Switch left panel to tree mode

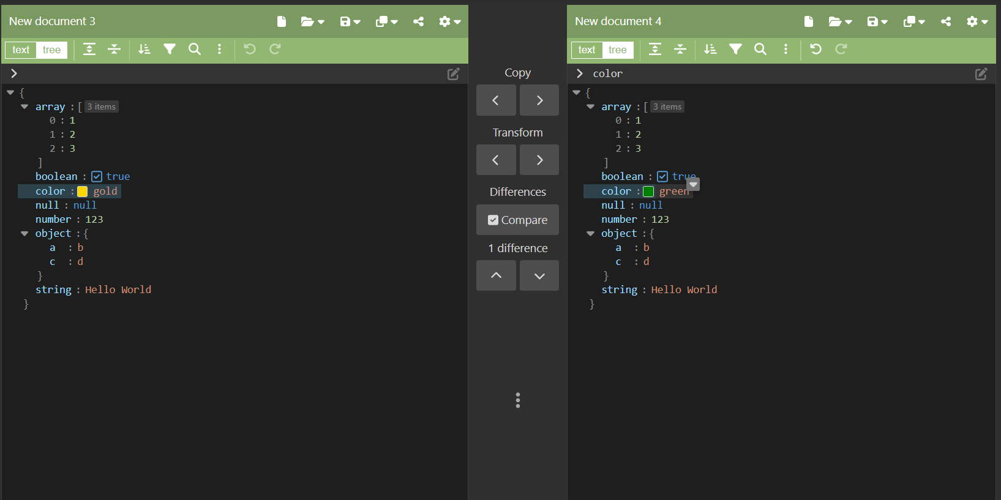tap(52, 50)
